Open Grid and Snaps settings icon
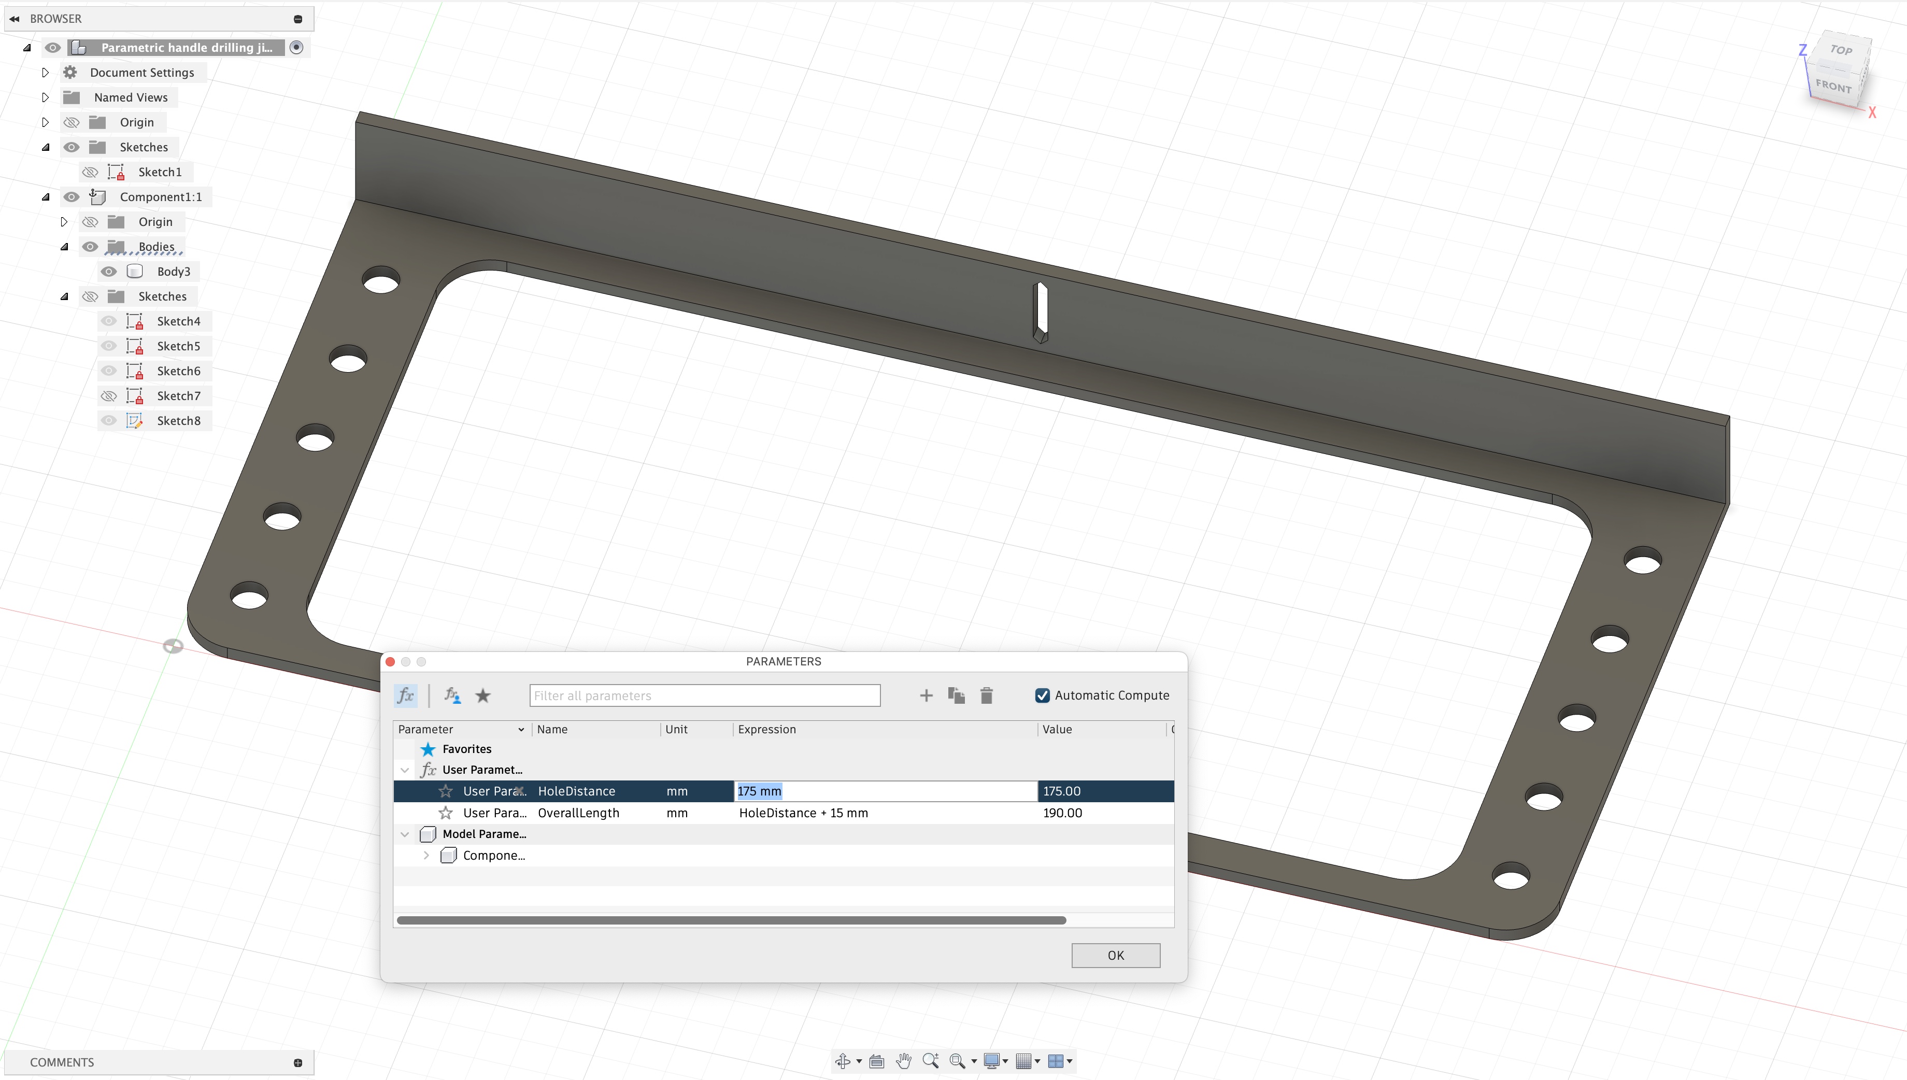The height and width of the screenshot is (1080, 1907). pyautogui.click(x=1023, y=1061)
